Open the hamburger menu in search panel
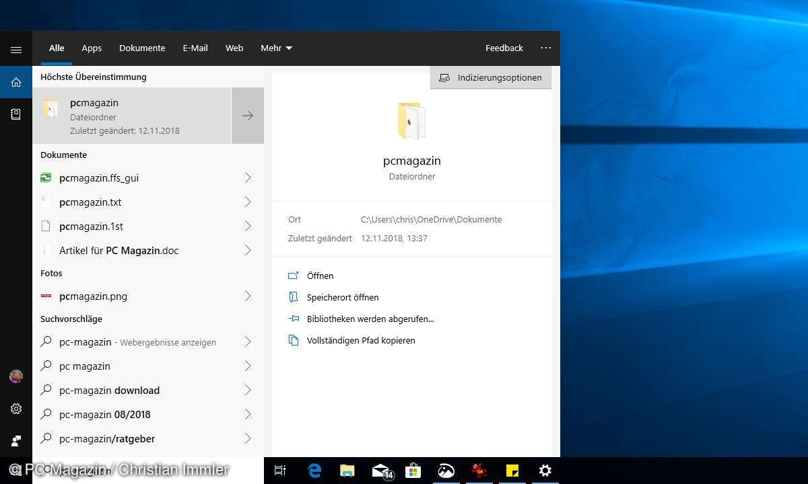This screenshot has height=484, width=808. coord(16,50)
